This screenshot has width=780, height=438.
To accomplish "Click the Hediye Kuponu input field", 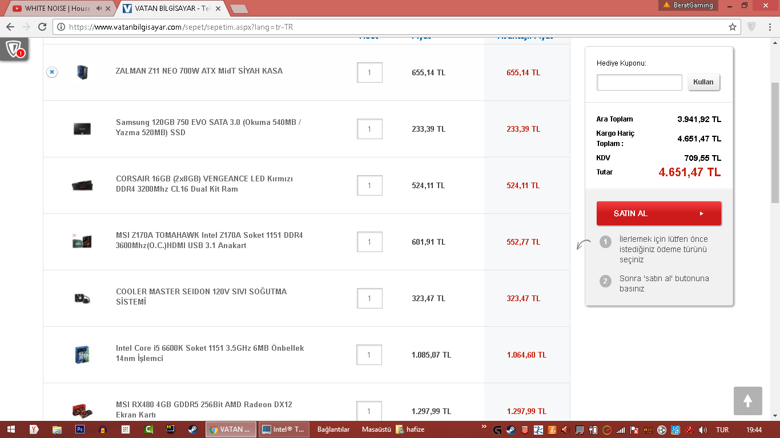I will pos(640,82).
